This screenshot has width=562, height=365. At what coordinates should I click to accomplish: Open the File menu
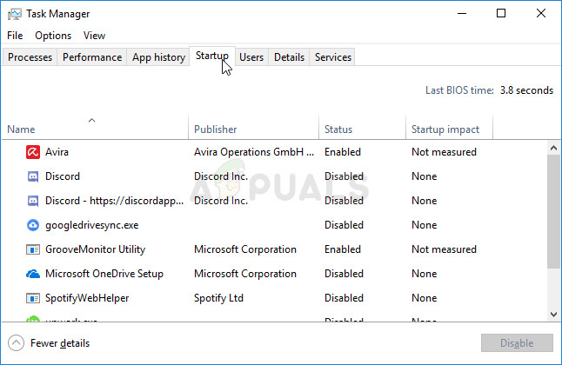pos(15,36)
